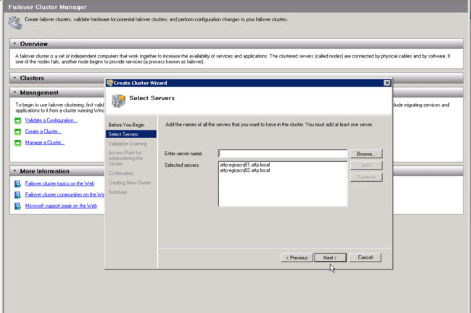Collapse the Management section
471x313 pixels.
click(x=14, y=92)
